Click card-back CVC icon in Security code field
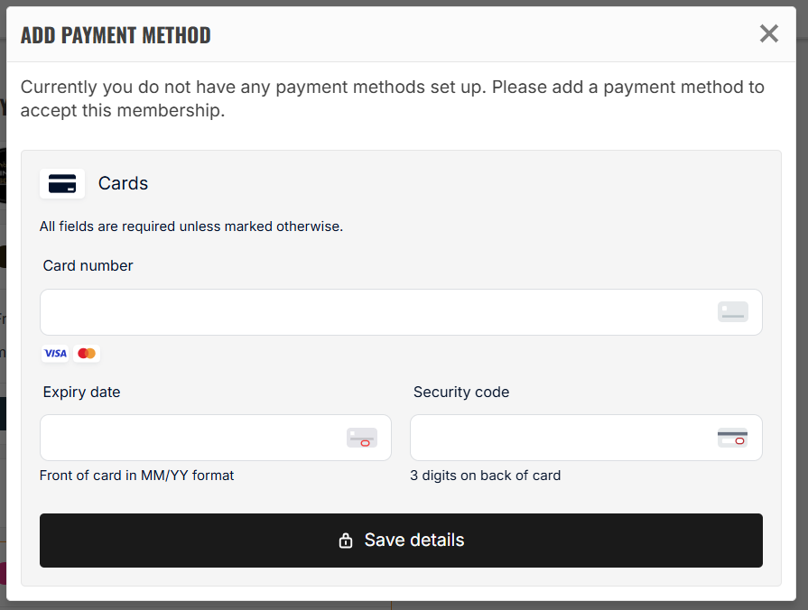 [x=732, y=438]
